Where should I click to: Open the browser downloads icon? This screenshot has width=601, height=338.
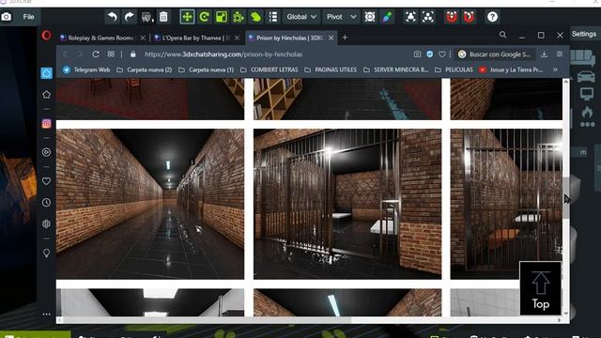[x=544, y=54]
